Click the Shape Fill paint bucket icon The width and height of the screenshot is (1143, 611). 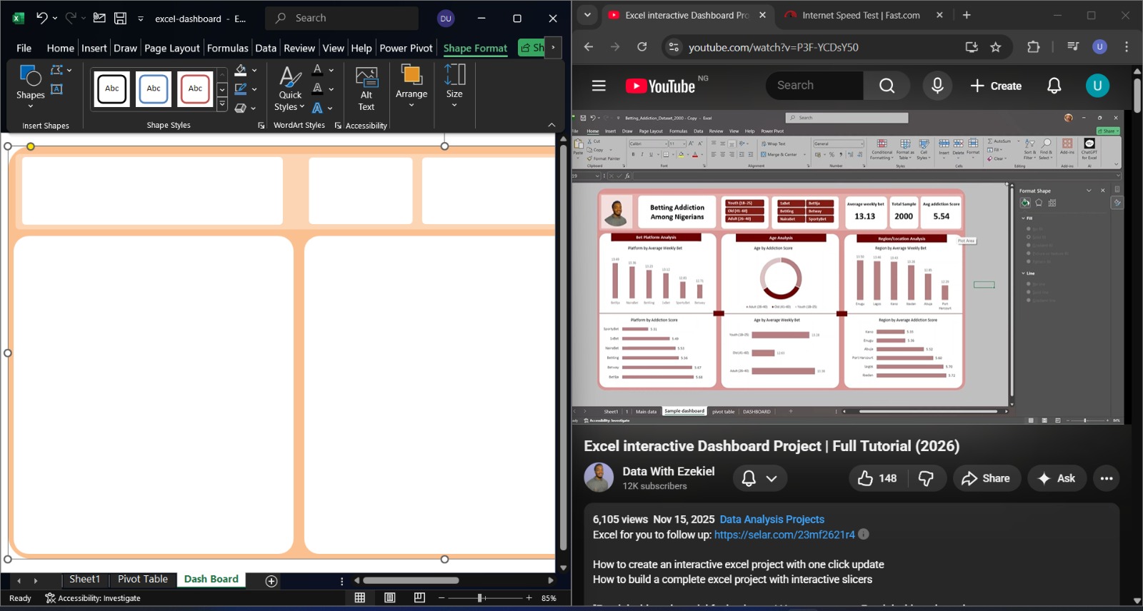[241, 71]
